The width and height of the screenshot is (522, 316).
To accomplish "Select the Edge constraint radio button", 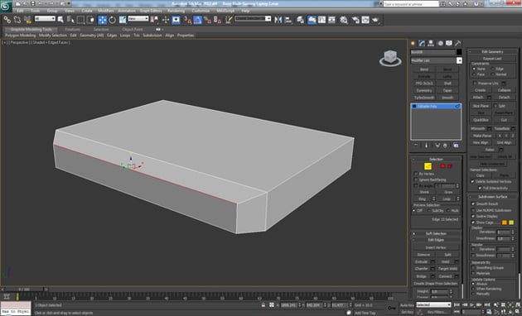I will click(493, 69).
